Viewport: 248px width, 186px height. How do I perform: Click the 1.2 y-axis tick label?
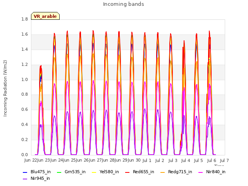coord(24,65)
